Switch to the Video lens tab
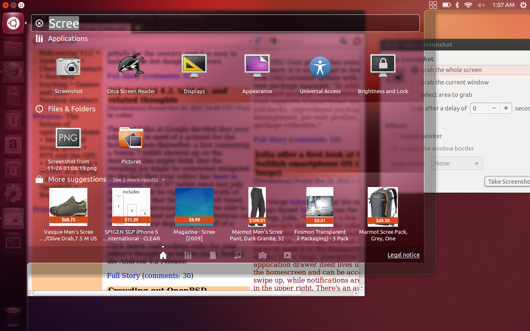Image resolution: width=530 pixels, height=331 pixels. [287, 255]
